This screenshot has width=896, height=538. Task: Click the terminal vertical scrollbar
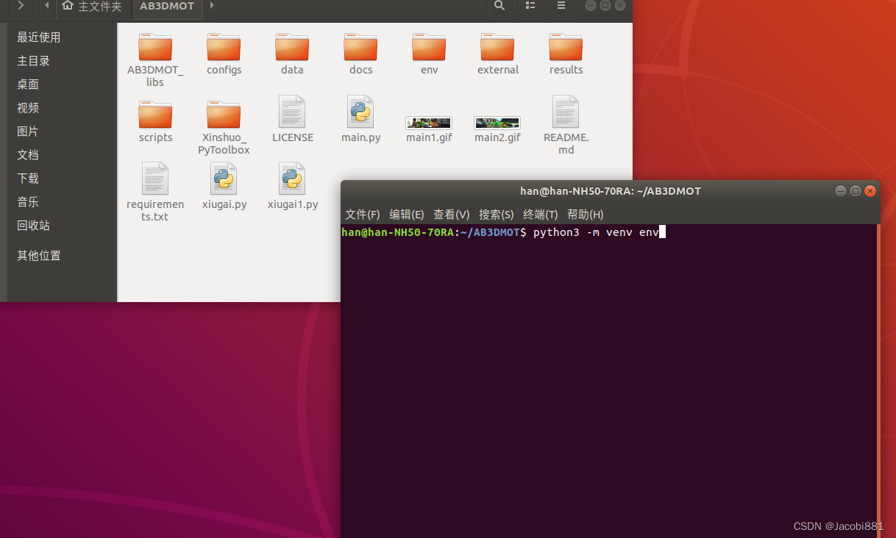pos(878,381)
